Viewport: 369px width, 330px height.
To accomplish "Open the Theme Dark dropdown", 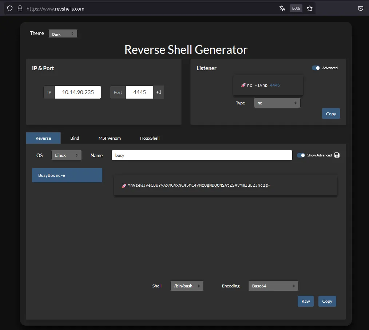I will (63, 33).
